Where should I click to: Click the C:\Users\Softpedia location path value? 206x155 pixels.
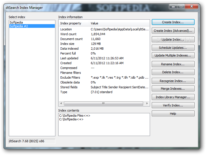click(x=120, y=29)
